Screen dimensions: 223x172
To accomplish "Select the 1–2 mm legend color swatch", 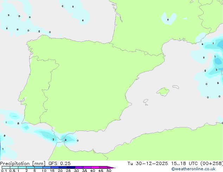I will pos(22,167).
